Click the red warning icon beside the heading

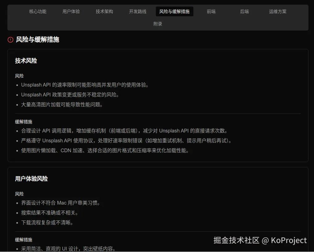click(10, 40)
